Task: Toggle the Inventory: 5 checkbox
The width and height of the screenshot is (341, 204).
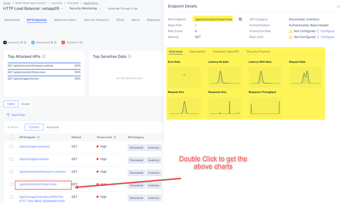Action: pyautogui.click(x=5, y=43)
